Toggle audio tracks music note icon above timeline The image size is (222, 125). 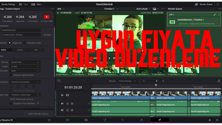tap(219, 81)
